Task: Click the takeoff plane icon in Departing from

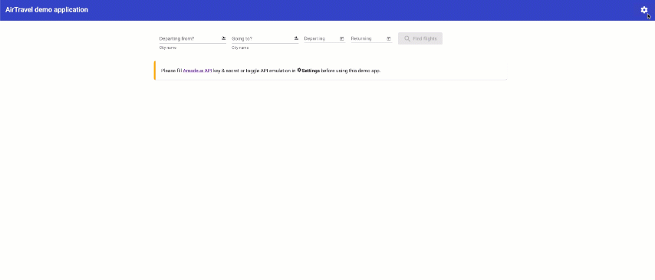Action: [223, 38]
